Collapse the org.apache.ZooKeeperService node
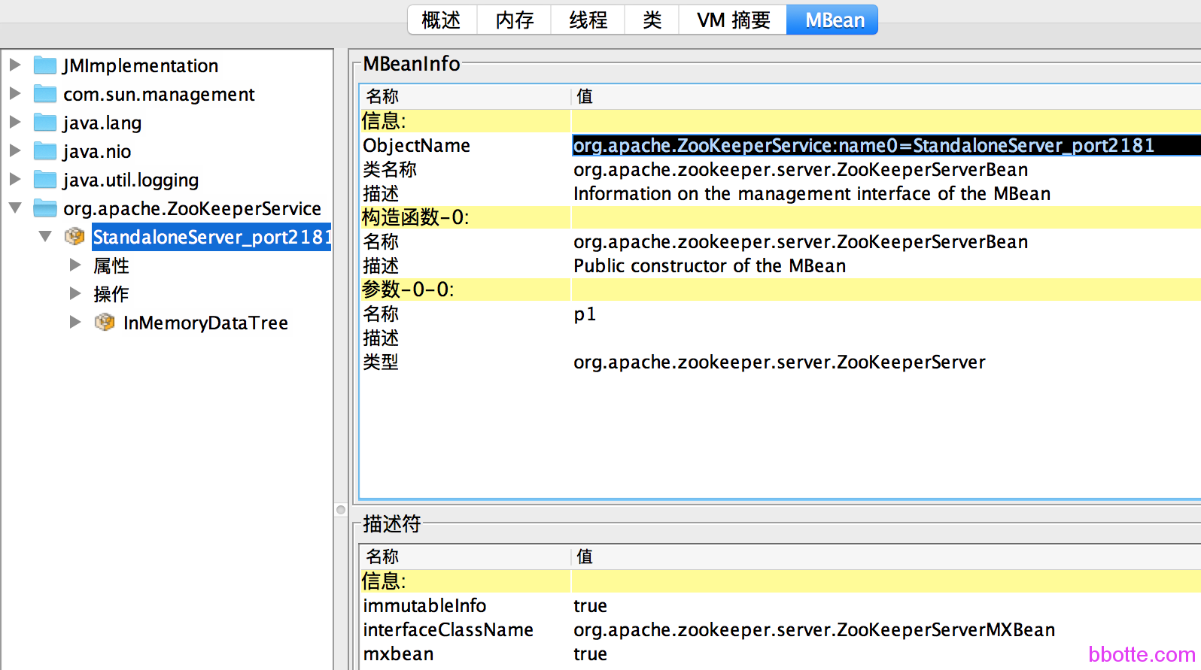Screen dimensions: 1201x670 pos(15,208)
